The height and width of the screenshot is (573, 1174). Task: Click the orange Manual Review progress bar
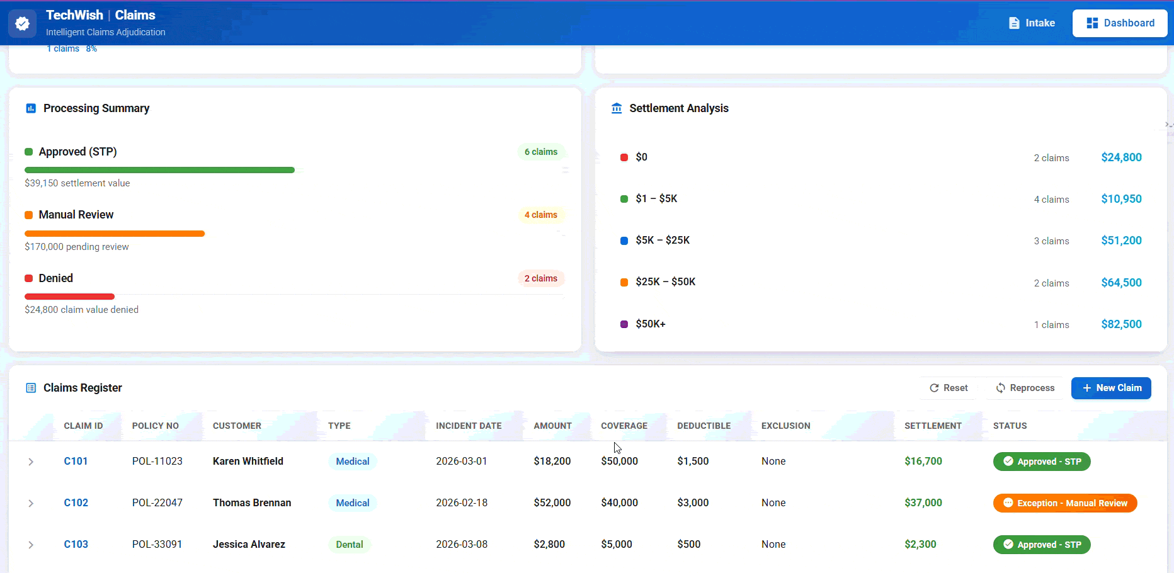[115, 234]
